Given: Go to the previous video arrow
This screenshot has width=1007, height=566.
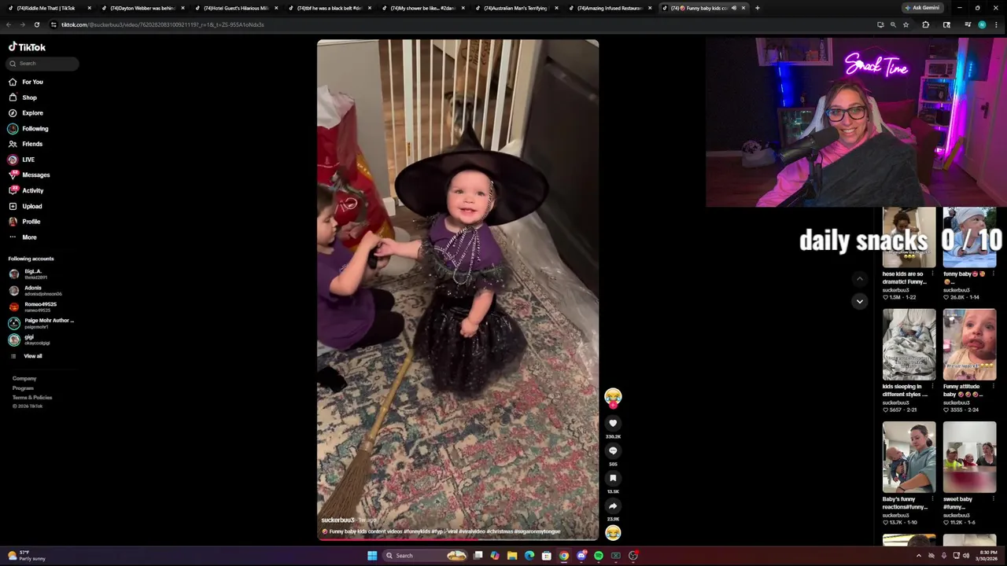Looking at the screenshot, I should 859,278.
